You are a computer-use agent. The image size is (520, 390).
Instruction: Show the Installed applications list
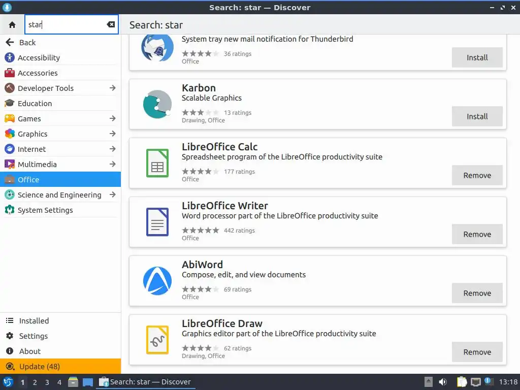(x=60, y=321)
